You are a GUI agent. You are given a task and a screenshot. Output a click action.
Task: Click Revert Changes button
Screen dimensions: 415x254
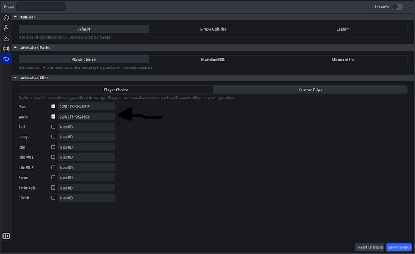pyautogui.click(x=369, y=247)
